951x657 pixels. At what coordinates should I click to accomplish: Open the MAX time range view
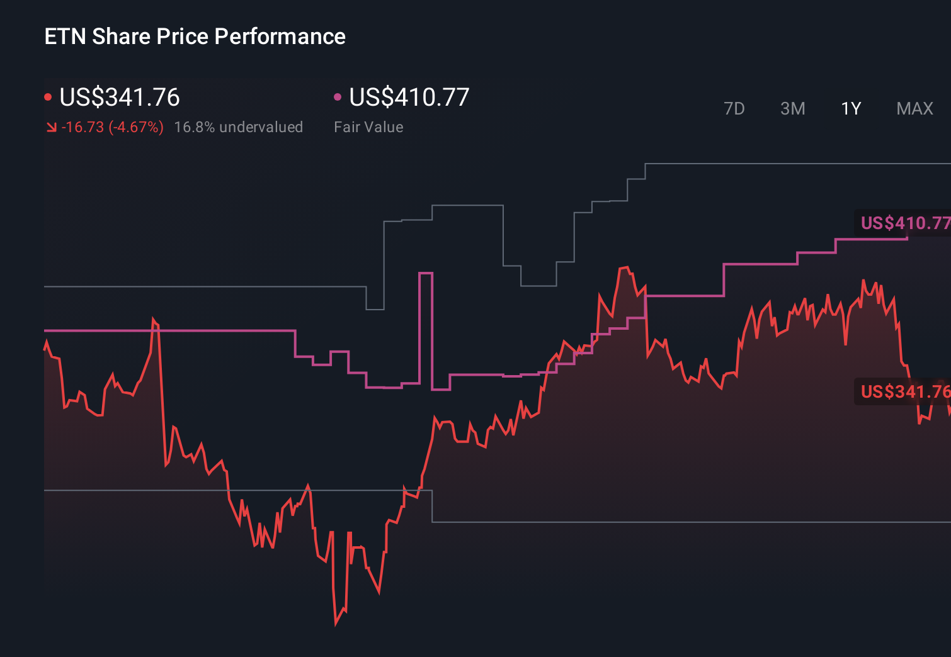(x=914, y=108)
